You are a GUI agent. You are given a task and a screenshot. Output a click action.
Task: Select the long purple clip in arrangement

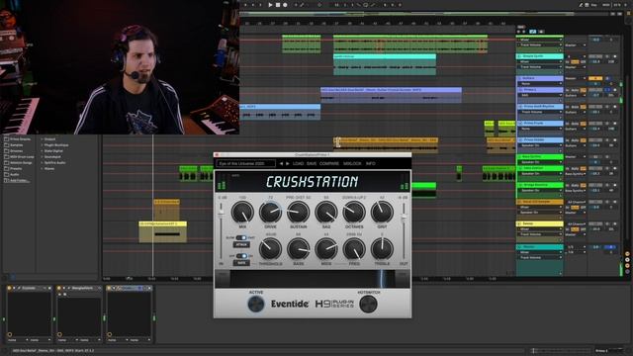tap(392, 95)
